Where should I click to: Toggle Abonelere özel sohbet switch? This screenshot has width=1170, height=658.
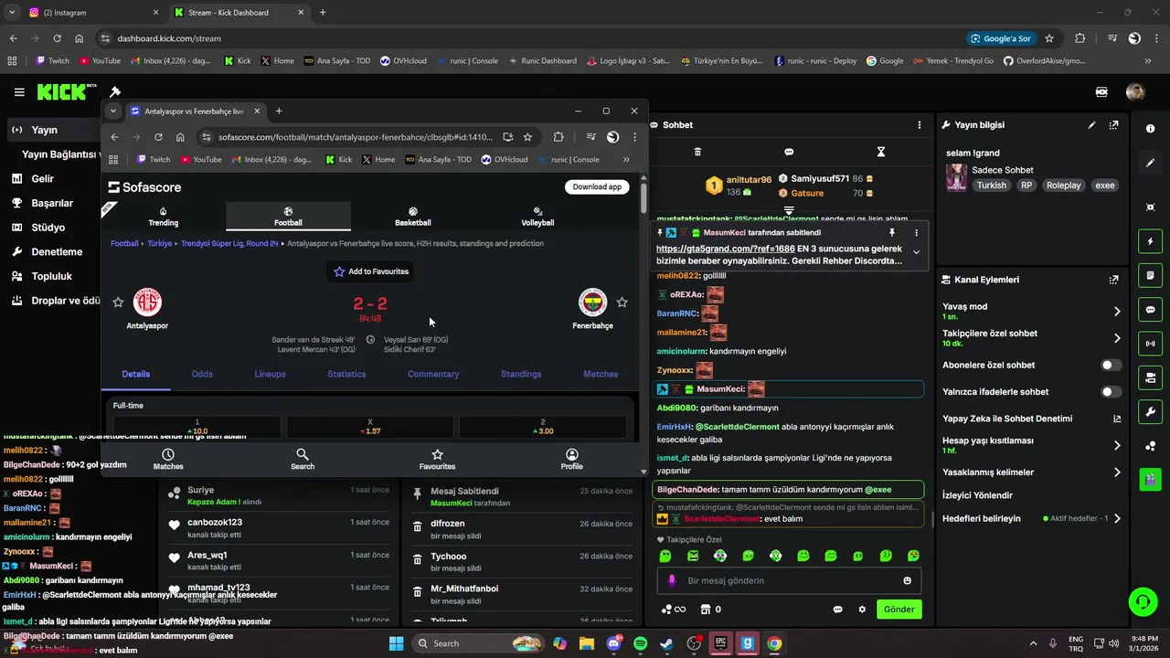click(1111, 365)
